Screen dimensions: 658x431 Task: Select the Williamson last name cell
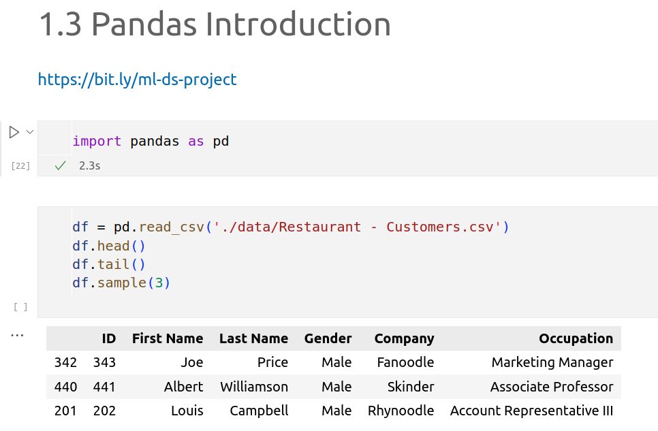click(254, 387)
